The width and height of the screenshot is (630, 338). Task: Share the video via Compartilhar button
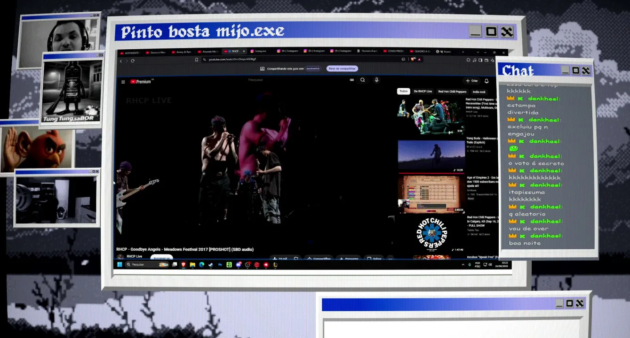pyautogui.click(x=319, y=259)
